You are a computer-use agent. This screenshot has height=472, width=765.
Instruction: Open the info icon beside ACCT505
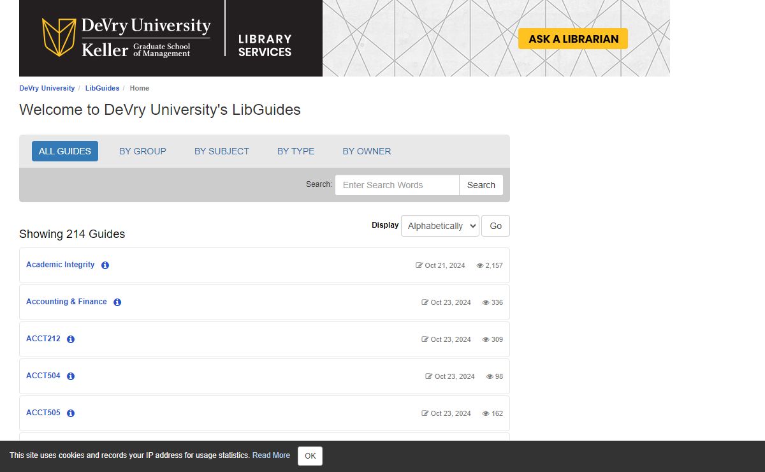71,413
